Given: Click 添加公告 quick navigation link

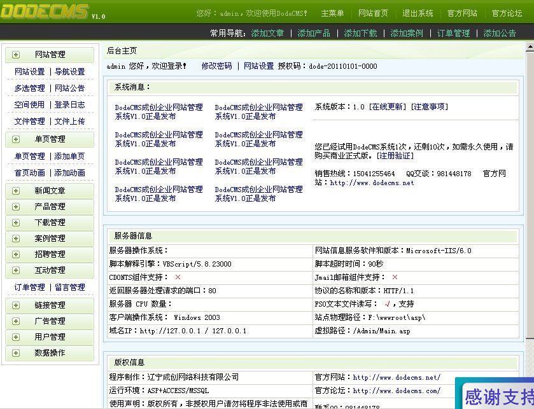Looking at the screenshot, I should pos(500,33).
